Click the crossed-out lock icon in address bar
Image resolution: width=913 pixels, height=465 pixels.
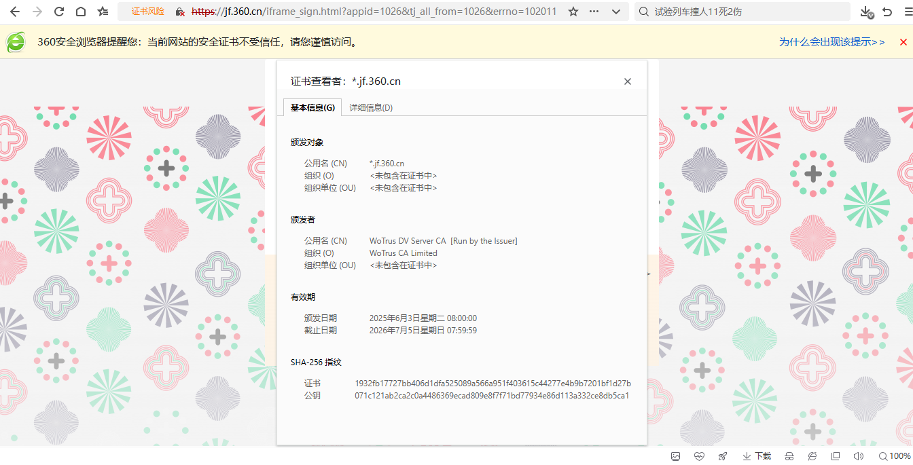(180, 12)
